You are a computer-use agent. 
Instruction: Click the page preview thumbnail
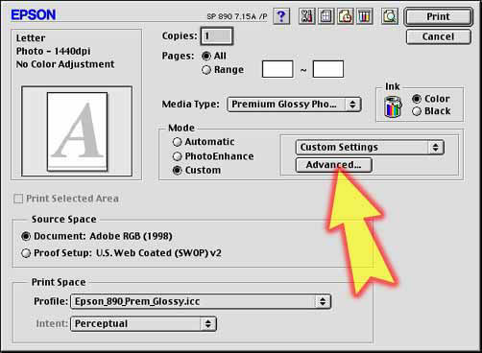77,131
